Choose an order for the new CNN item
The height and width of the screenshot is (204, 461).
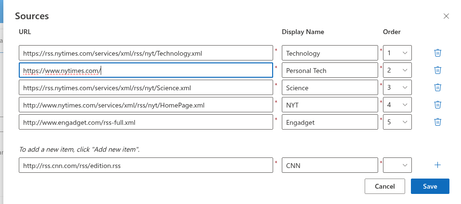[x=397, y=165]
